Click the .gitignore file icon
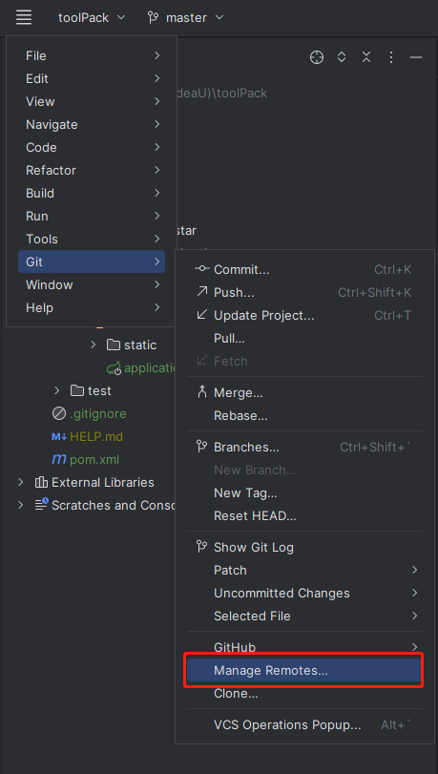This screenshot has width=438, height=774. click(59, 413)
